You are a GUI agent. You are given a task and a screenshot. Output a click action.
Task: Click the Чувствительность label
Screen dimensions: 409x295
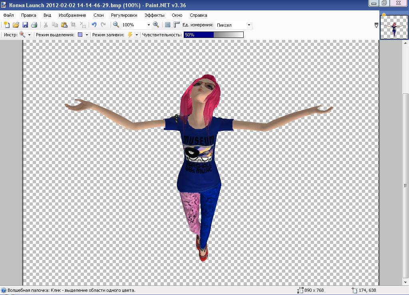[x=162, y=35]
